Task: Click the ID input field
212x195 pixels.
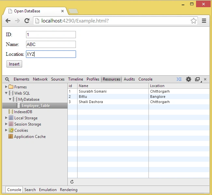Action: tap(51, 35)
